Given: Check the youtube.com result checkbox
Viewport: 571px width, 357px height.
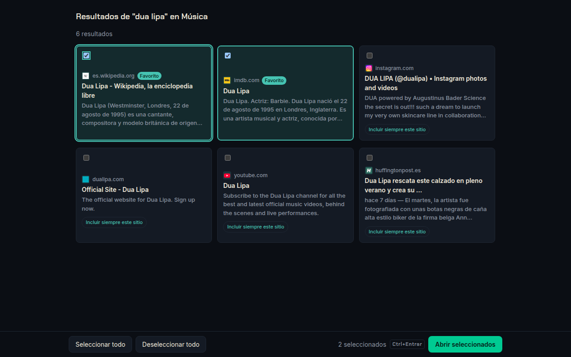Looking at the screenshot, I should 228,158.
